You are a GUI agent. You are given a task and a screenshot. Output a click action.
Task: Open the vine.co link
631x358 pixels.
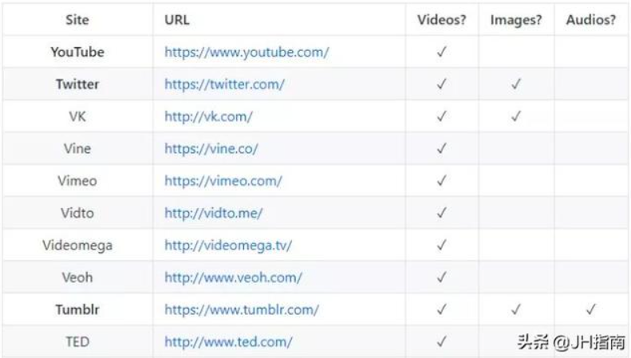tap(211, 149)
